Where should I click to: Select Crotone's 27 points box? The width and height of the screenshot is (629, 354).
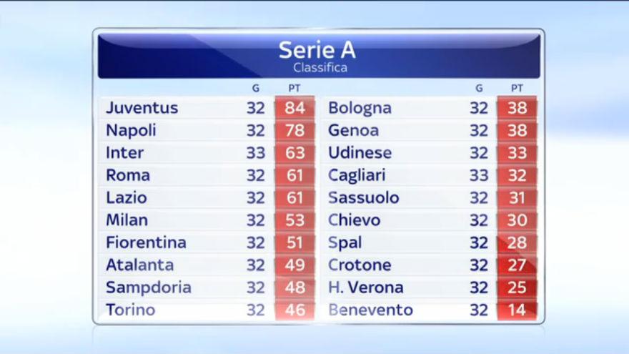click(517, 265)
